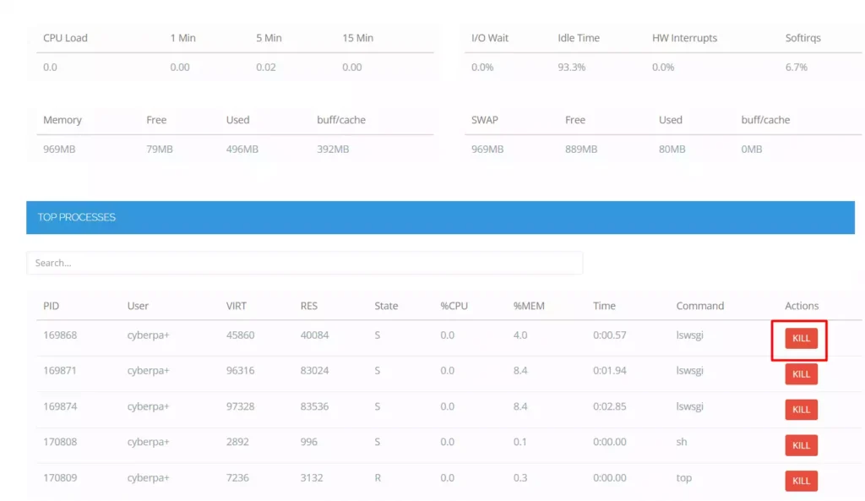This screenshot has height=501, width=865.
Task: Click the Memory free value 79MB
Action: [160, 149]
